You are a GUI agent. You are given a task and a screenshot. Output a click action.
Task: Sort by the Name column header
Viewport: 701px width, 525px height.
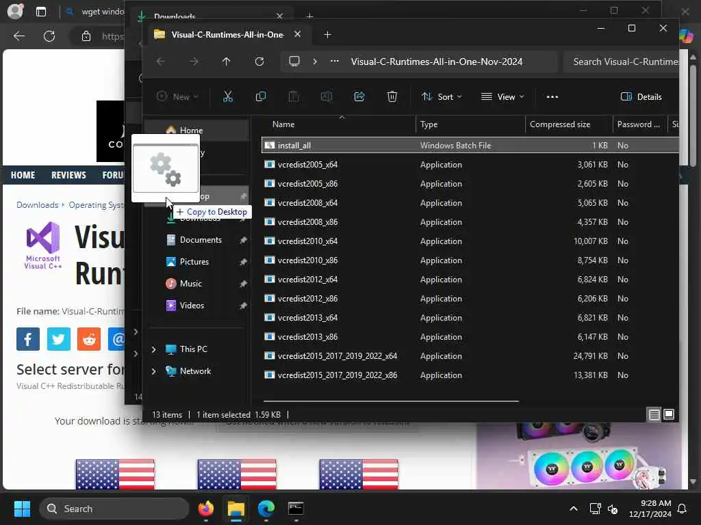coord(283,124)
